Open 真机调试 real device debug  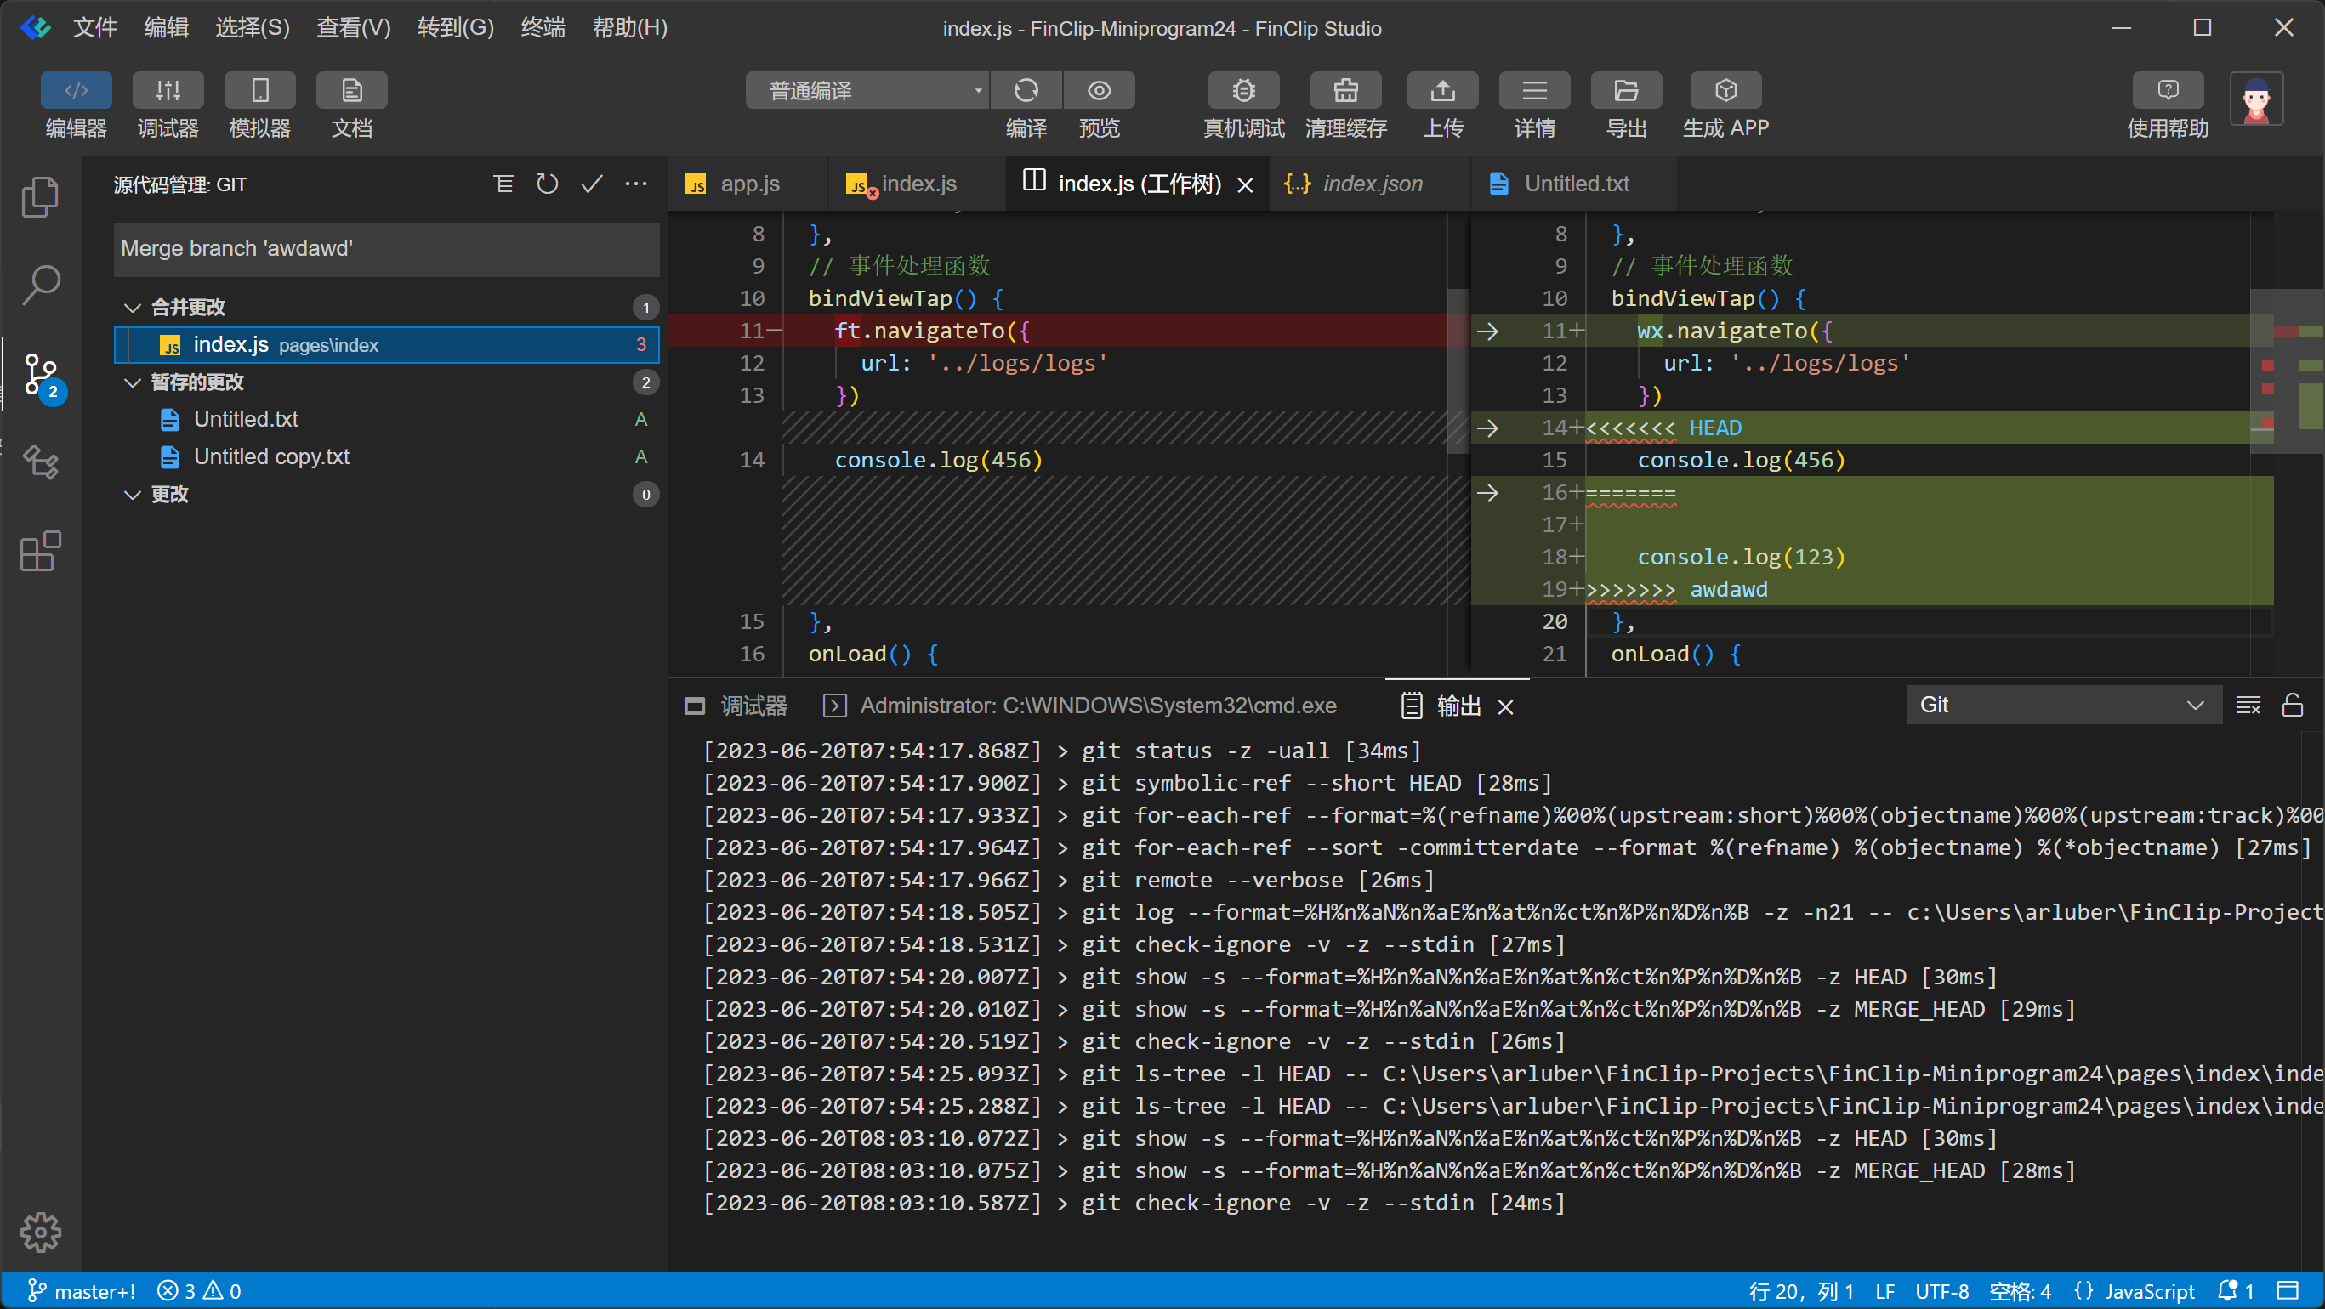(1242, 91)
